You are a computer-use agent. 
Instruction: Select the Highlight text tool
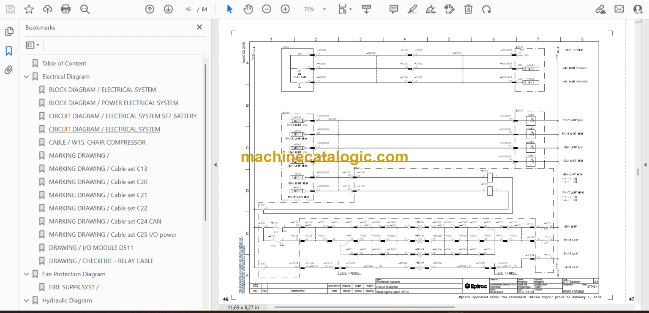[x=412, y=9]
